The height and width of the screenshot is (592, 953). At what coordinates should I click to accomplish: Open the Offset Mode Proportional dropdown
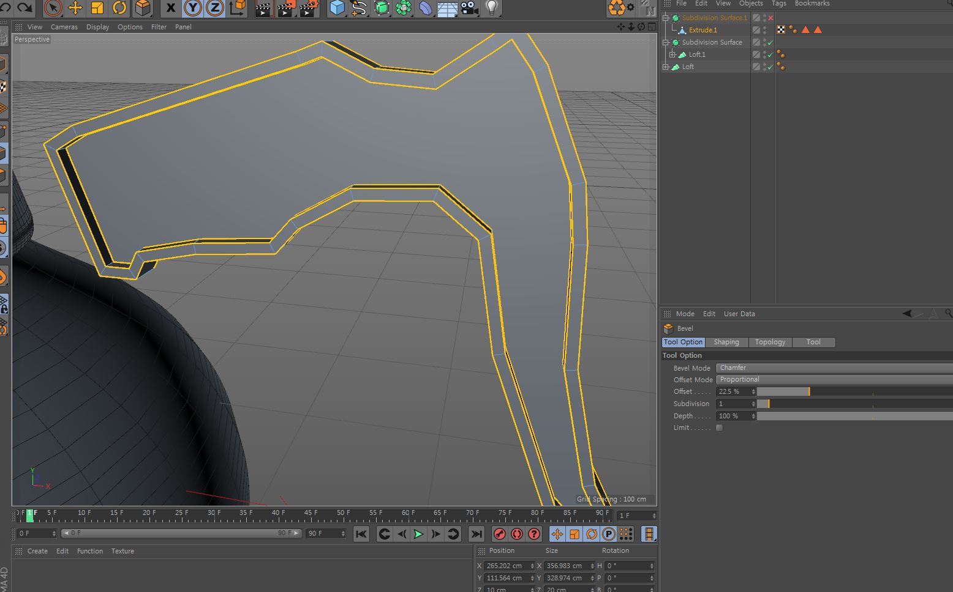[x=834, y=379]
